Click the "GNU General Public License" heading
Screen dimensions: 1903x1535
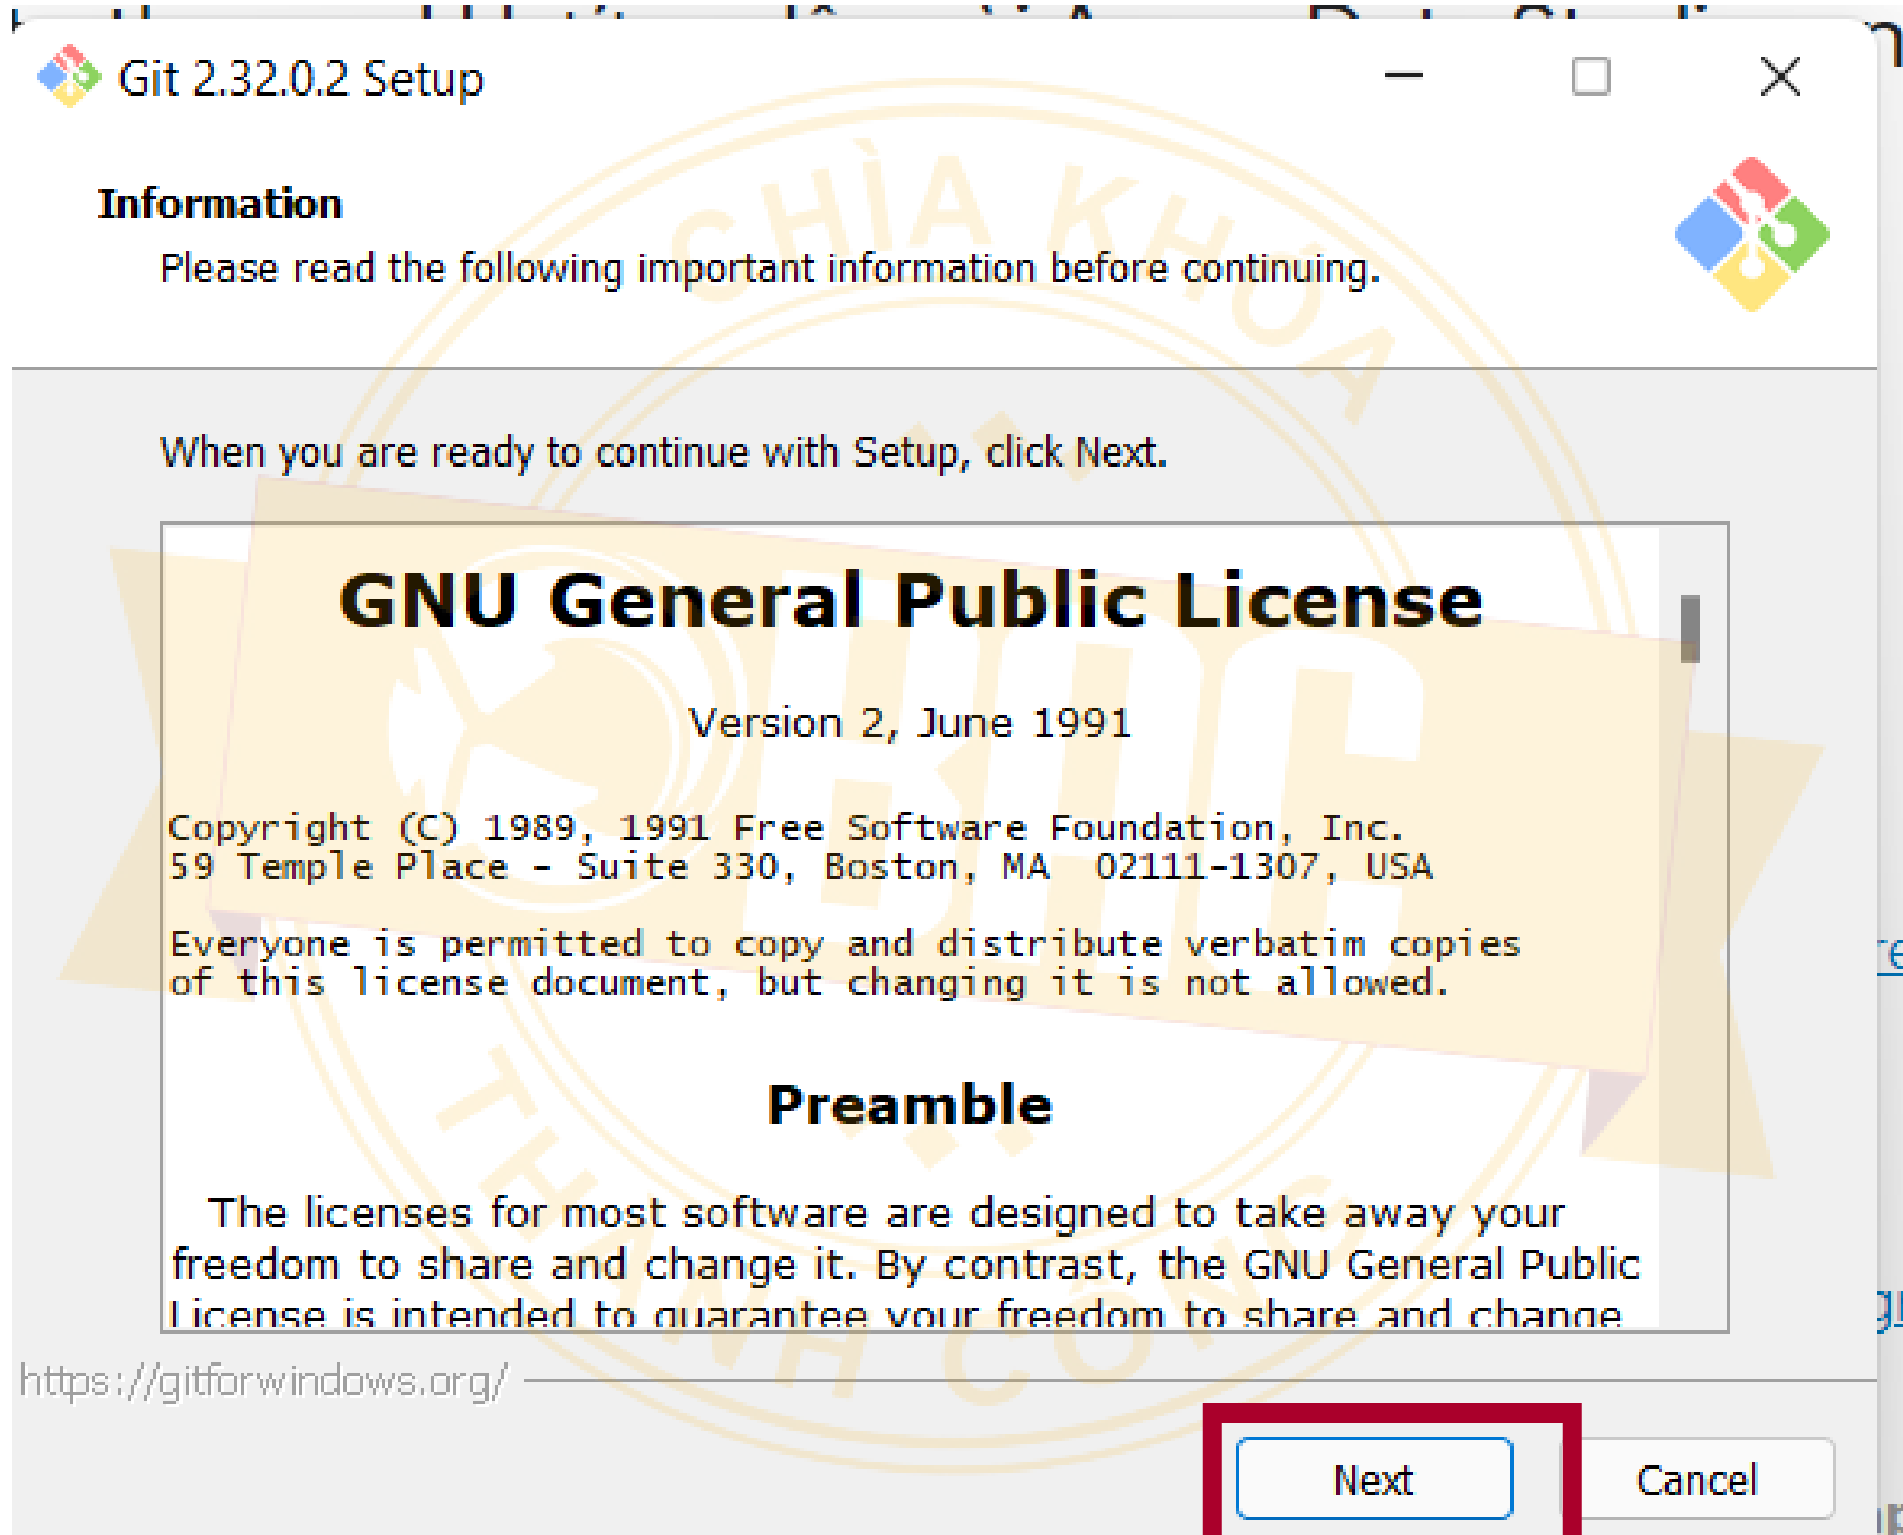[x=911, y=601]
